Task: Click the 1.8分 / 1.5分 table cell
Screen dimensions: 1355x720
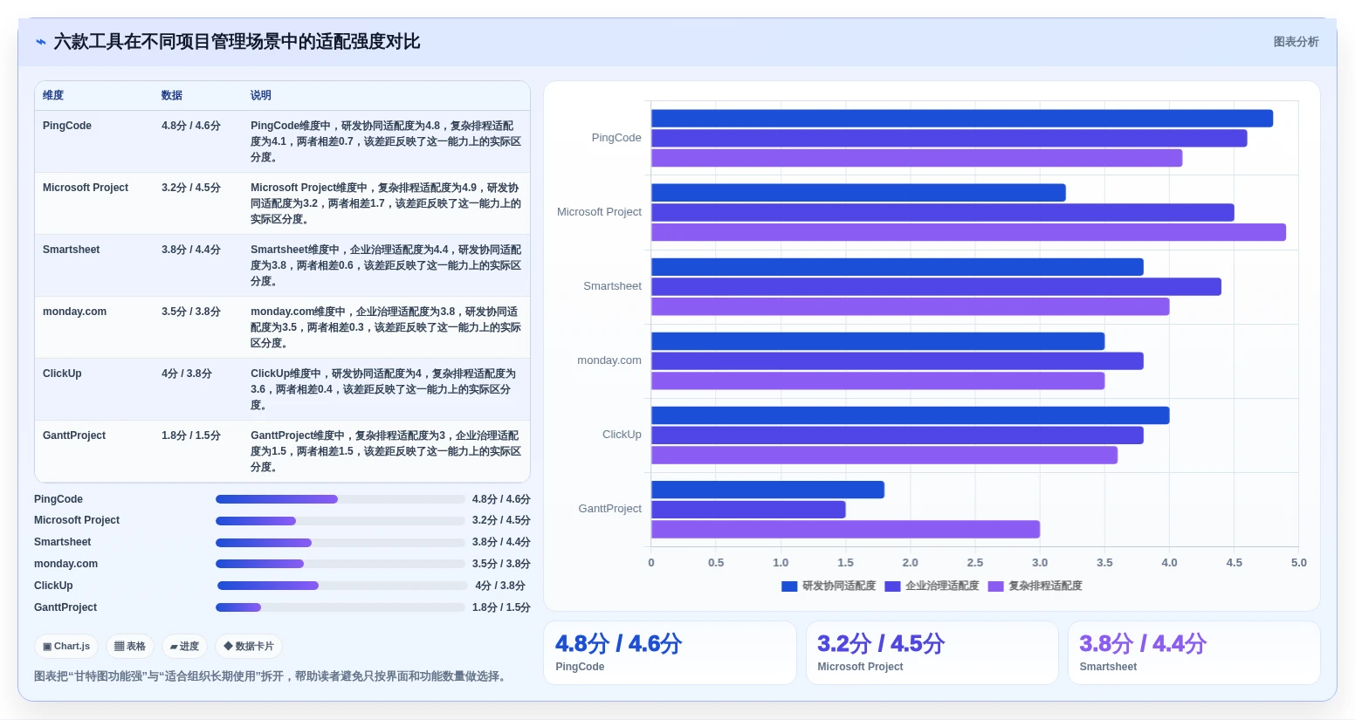Action: tap(191, 435)
